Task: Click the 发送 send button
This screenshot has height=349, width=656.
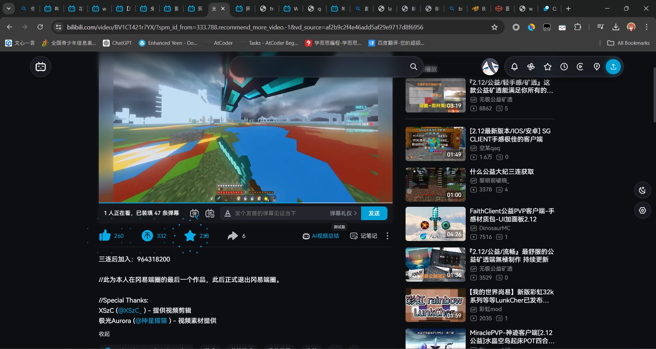Action: [374, 213]
